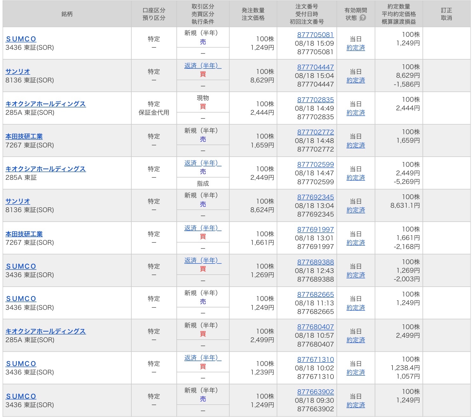Screen dimensions: 474x417
Task: Select the 2,499円 order price text
Action: tap(262, 340)
